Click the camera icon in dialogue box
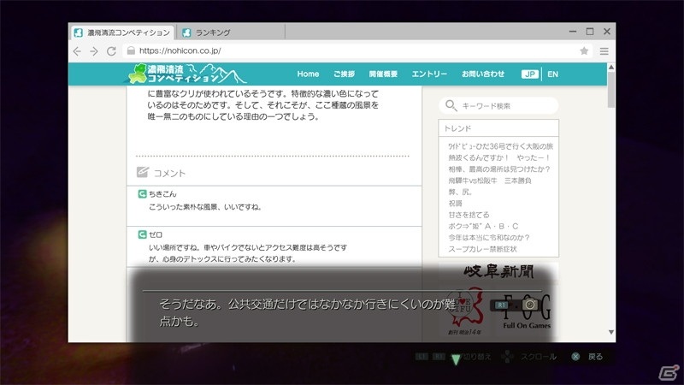Viewport: 684px width, 385px height. (x=529, y=305)
